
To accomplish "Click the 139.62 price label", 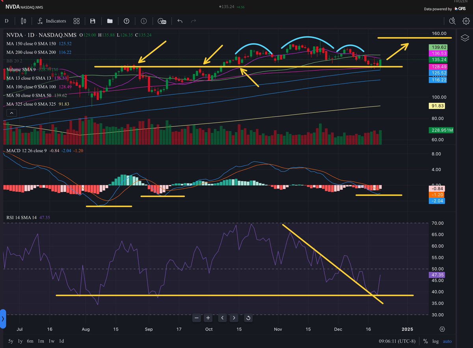I will [x=438, y=47].
